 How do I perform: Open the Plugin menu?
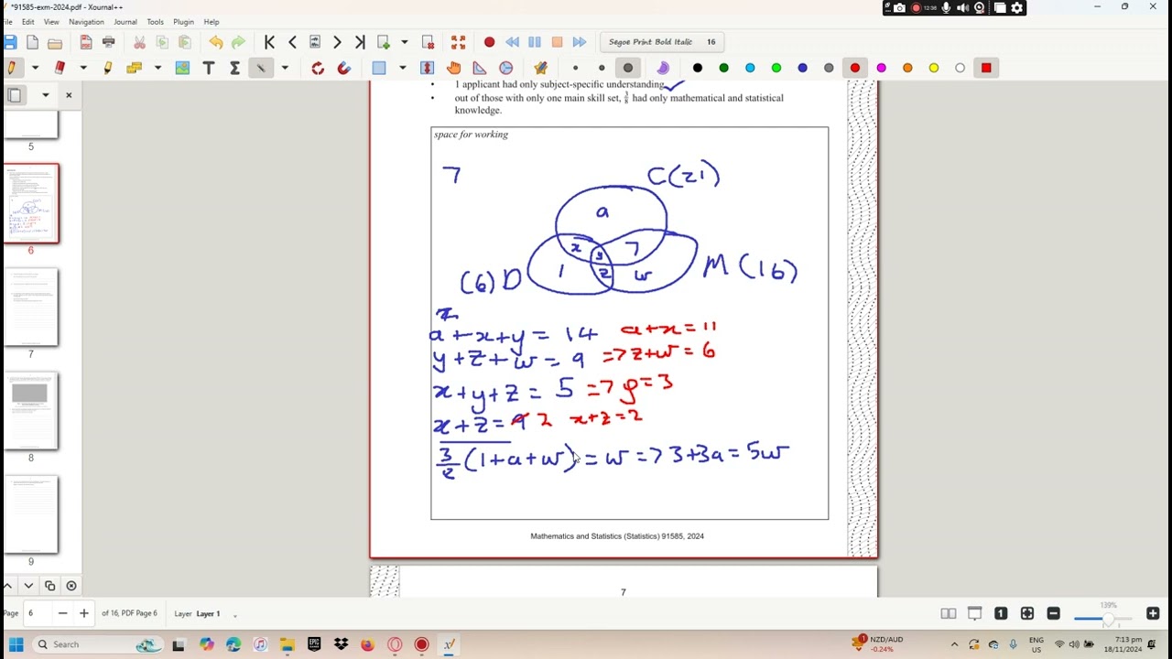tap(183, 22)
